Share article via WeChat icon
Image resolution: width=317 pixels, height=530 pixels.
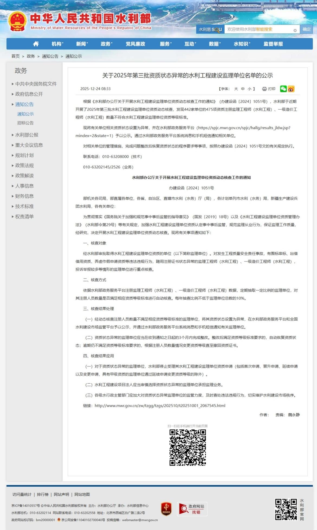[x=283, y=89]
